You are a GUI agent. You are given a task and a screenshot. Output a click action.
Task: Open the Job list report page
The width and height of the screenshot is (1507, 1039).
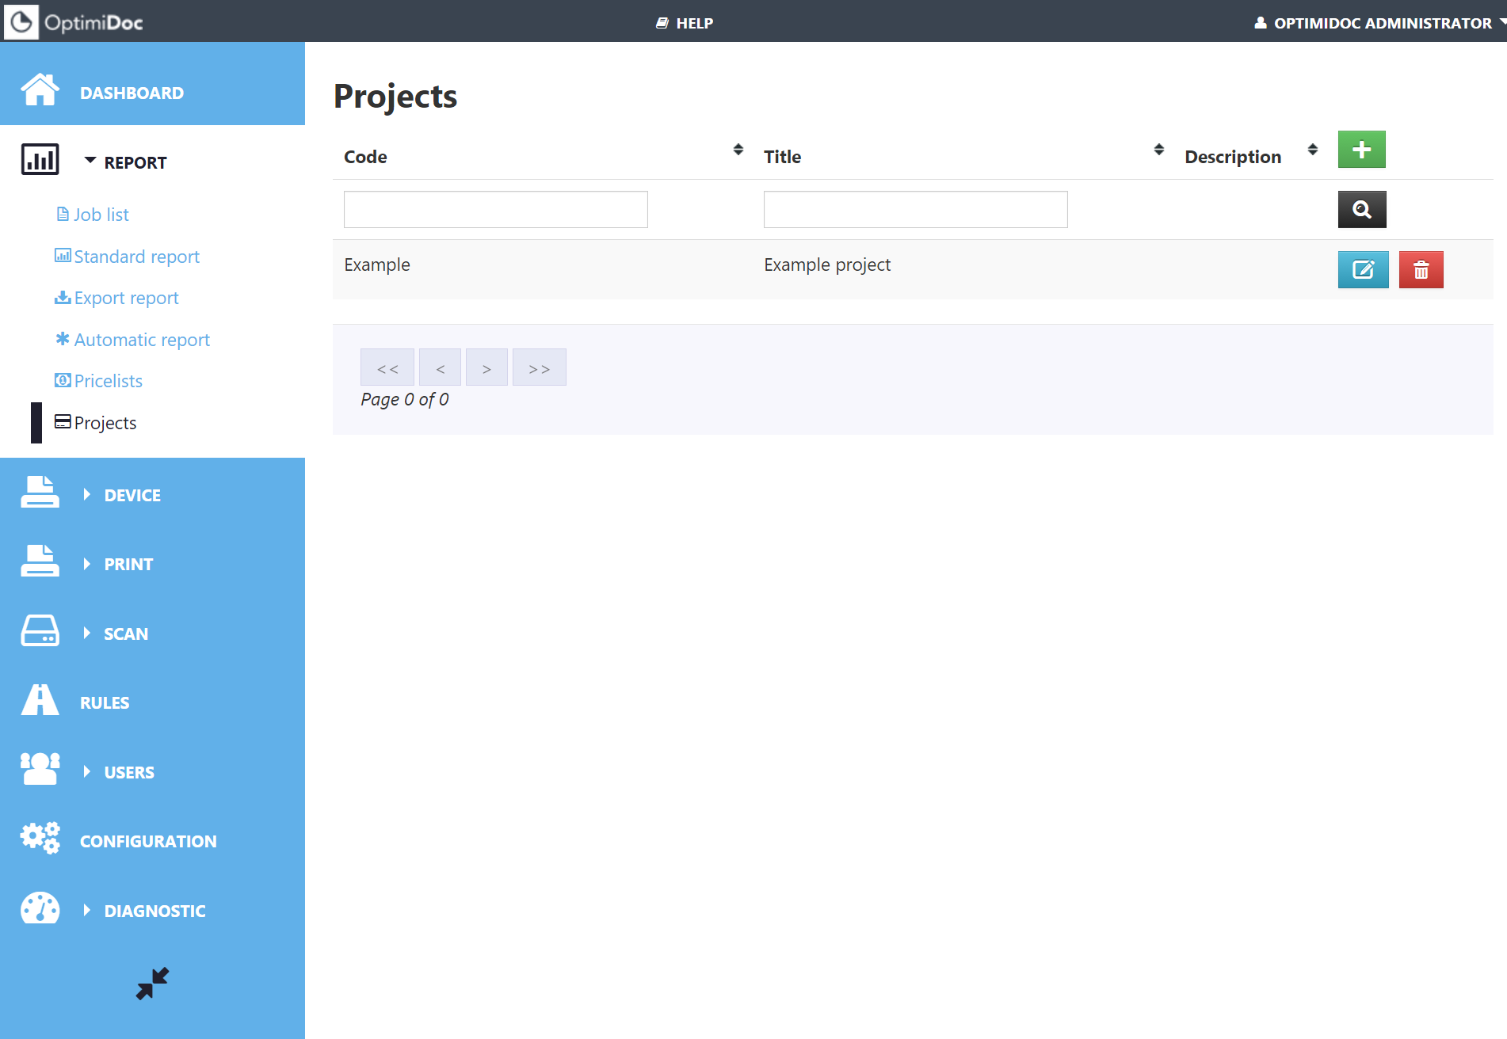point(101,215)
